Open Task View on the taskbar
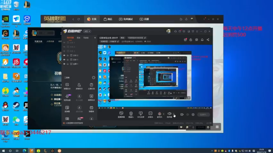273x153 pixels. [17, 151]
